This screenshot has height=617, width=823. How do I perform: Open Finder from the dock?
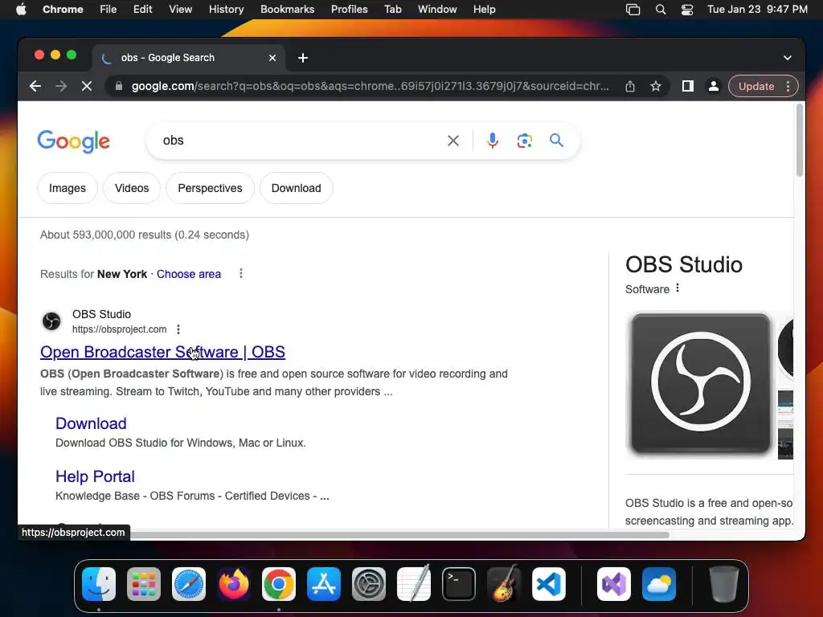[99, 584]
